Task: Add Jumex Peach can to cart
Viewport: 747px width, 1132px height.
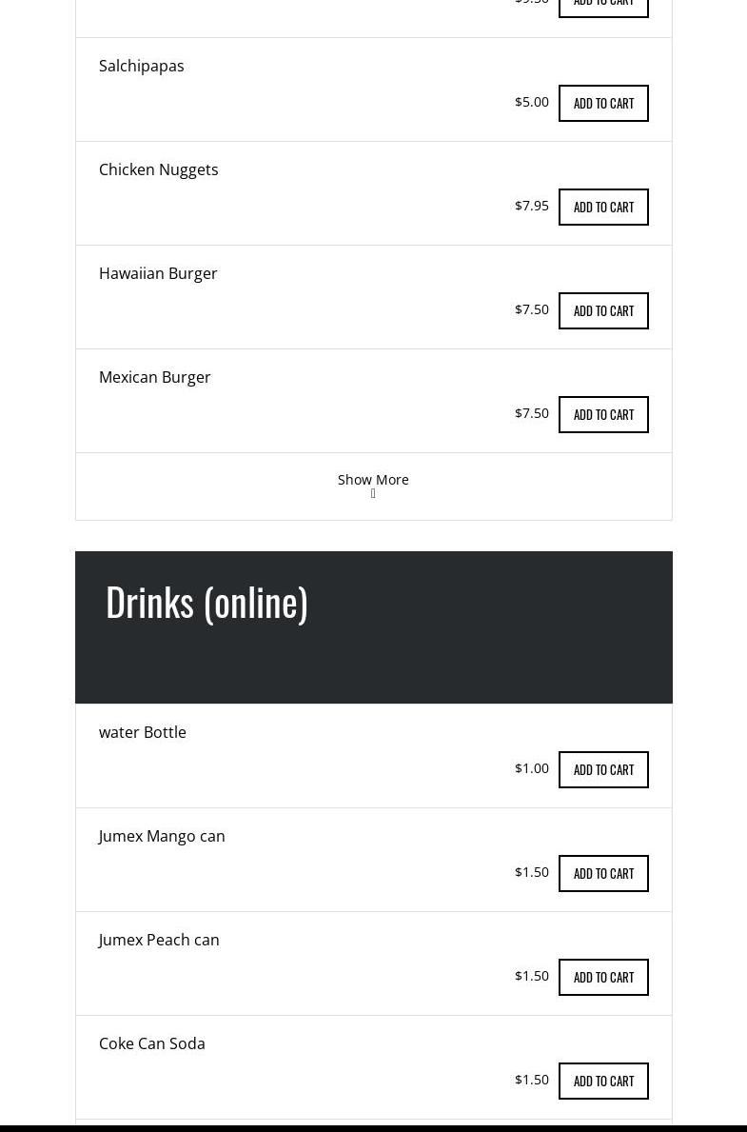Action: point(603,977)
